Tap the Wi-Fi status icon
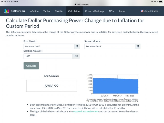164x123 pixels. click(x=152, y=2)
